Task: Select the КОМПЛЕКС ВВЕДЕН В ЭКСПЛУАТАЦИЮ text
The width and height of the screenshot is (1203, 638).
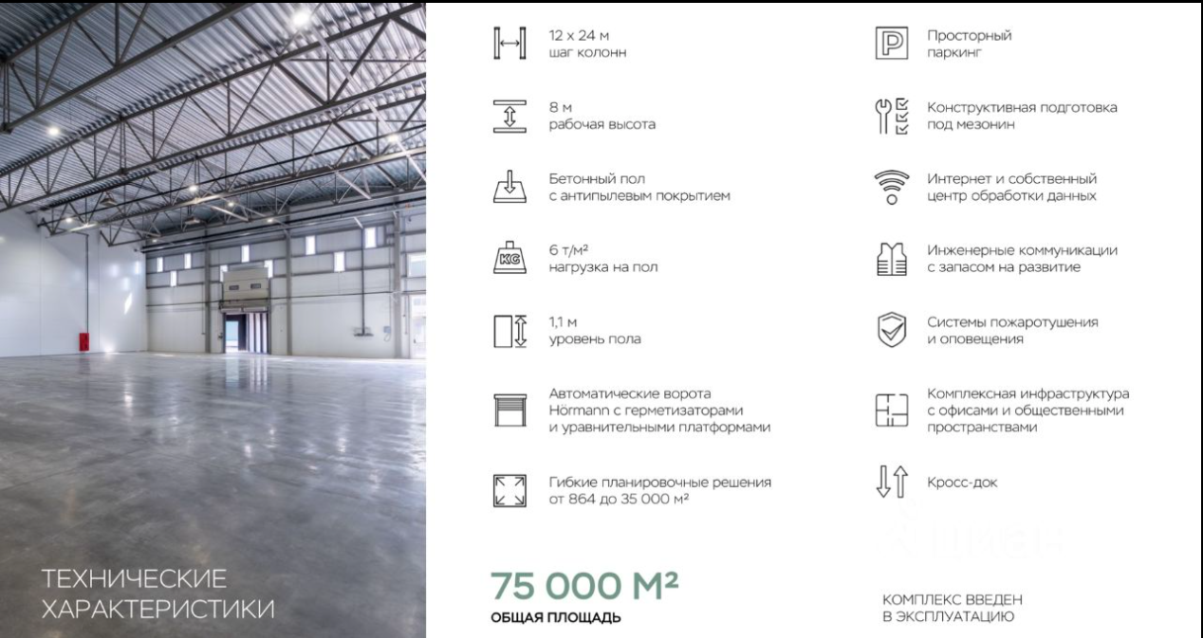Action: point(953,609)
